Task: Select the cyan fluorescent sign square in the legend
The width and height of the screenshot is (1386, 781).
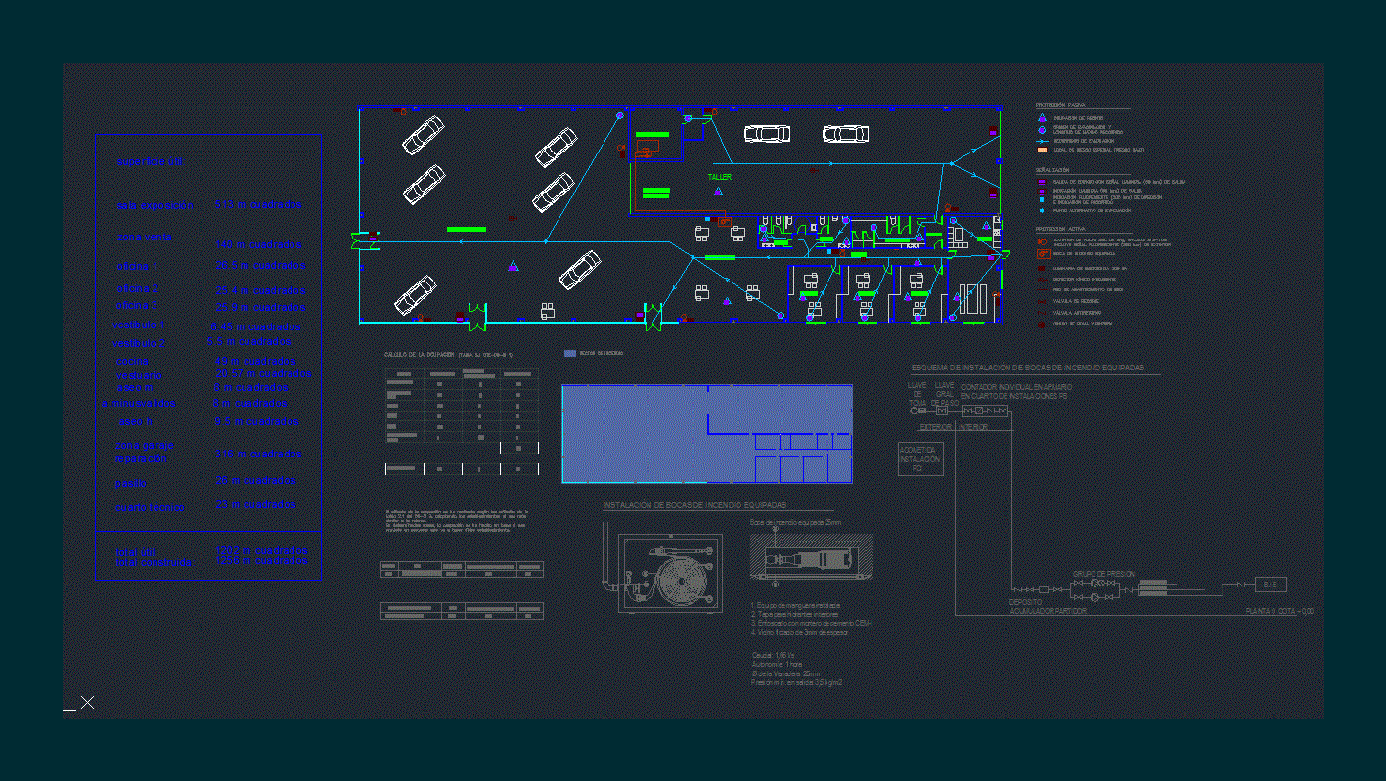Action: coord(1042,199)
